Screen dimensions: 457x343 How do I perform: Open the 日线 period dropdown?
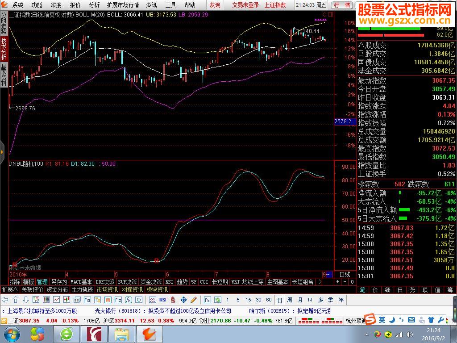345,274
